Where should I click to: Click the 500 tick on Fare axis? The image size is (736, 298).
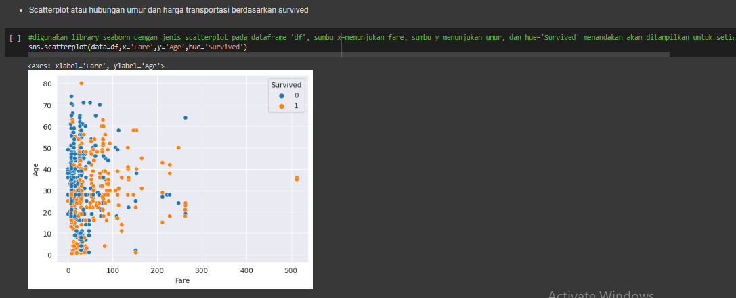click(x=290, y=270)
